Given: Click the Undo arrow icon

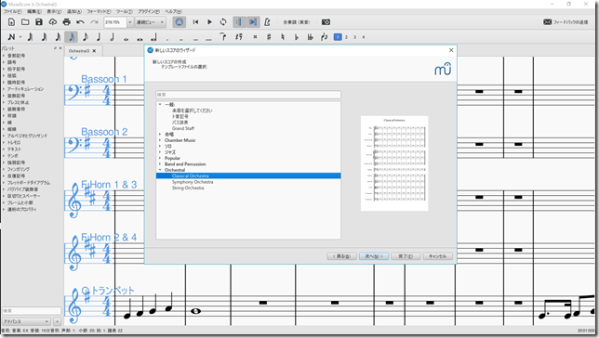Looking at the screenshot, I should coord(80,22).
